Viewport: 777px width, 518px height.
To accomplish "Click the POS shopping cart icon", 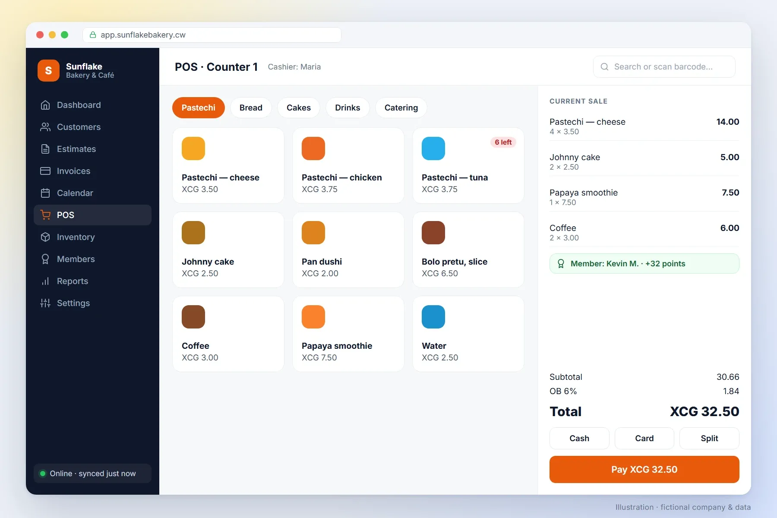I will [x=45, y=215].
